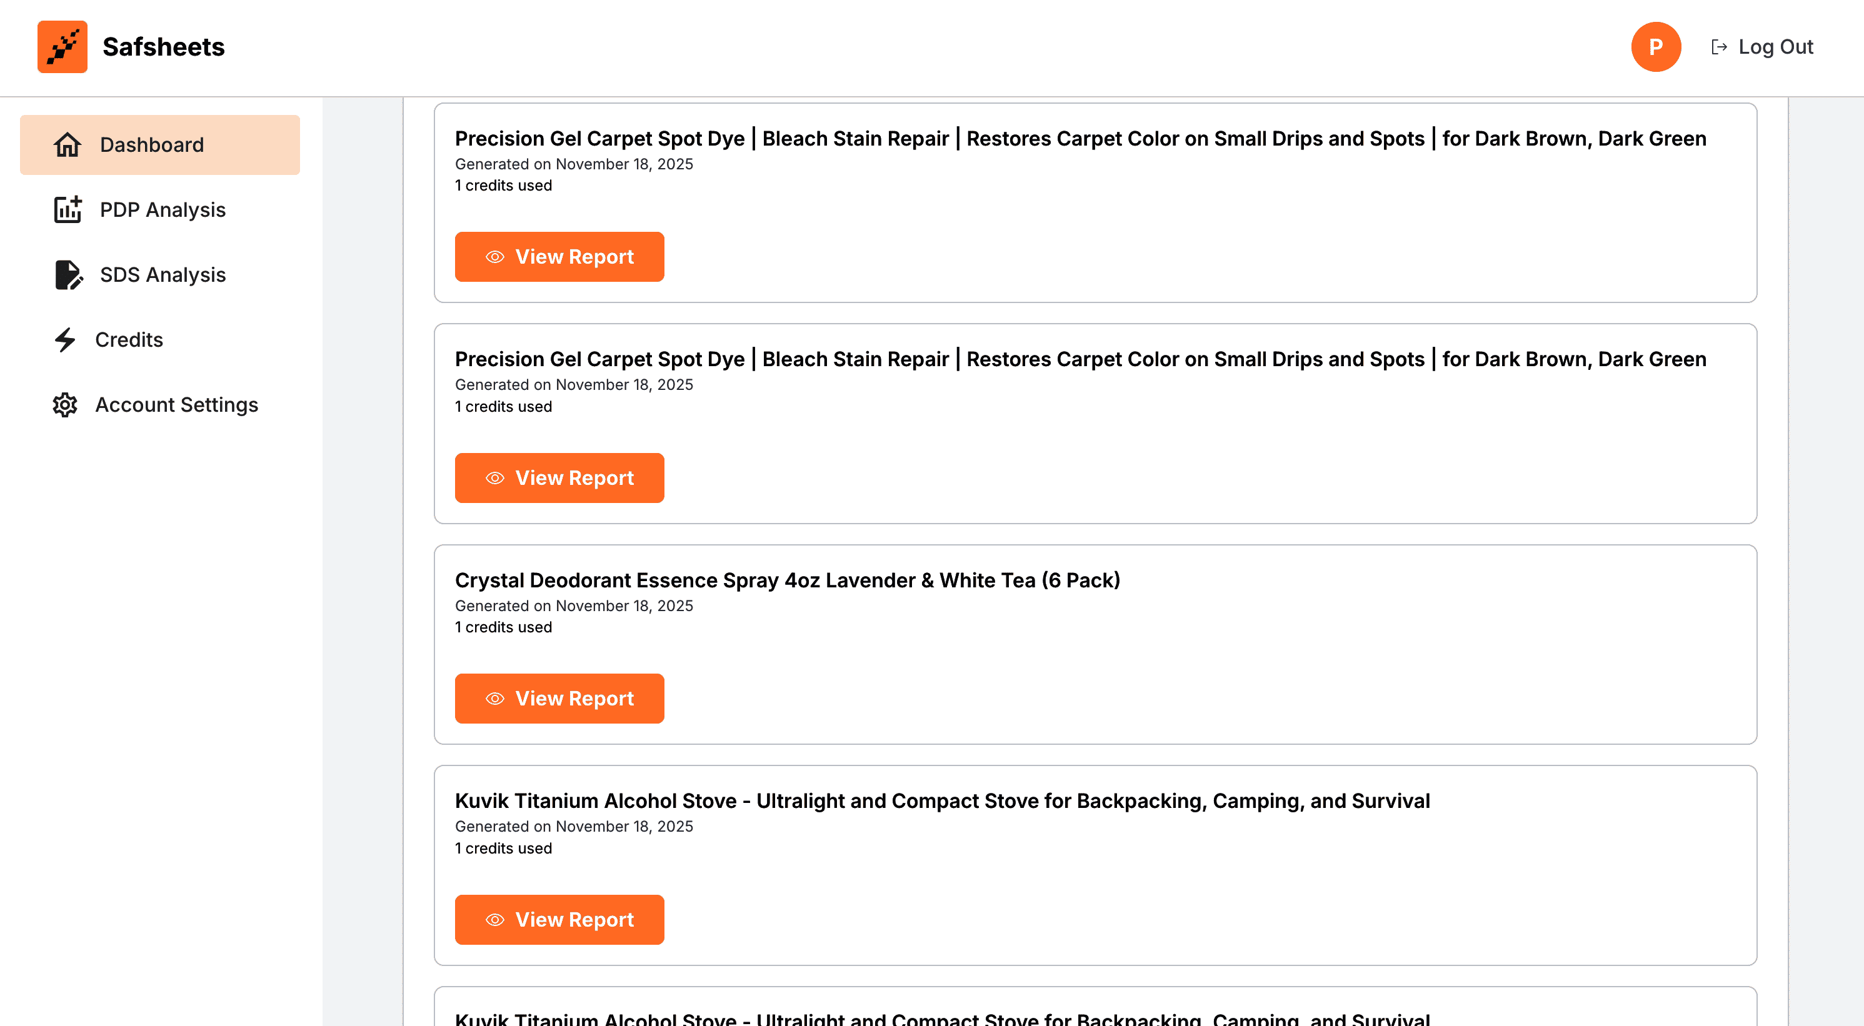Open the Credits section
The image size is (1864, 1026).
tap(129, 340)
